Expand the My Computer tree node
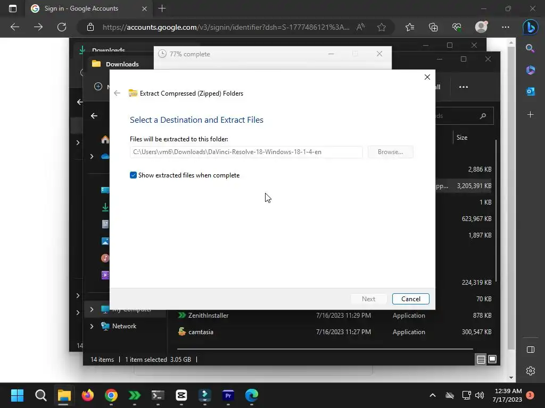 coord(92,309)
